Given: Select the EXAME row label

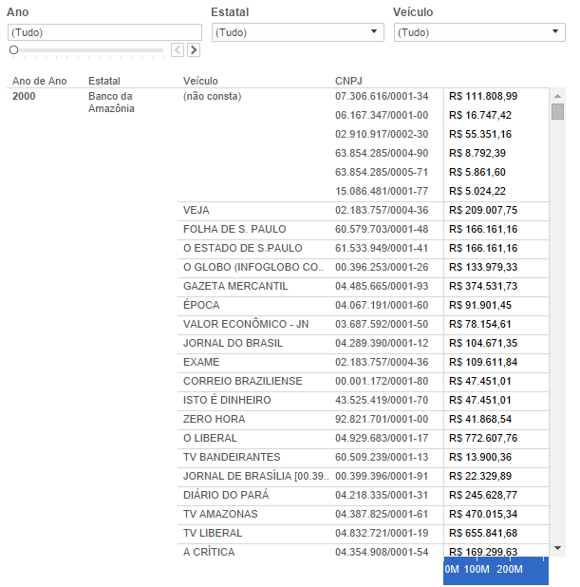Looking at the screenshot, I should (201, 362).
